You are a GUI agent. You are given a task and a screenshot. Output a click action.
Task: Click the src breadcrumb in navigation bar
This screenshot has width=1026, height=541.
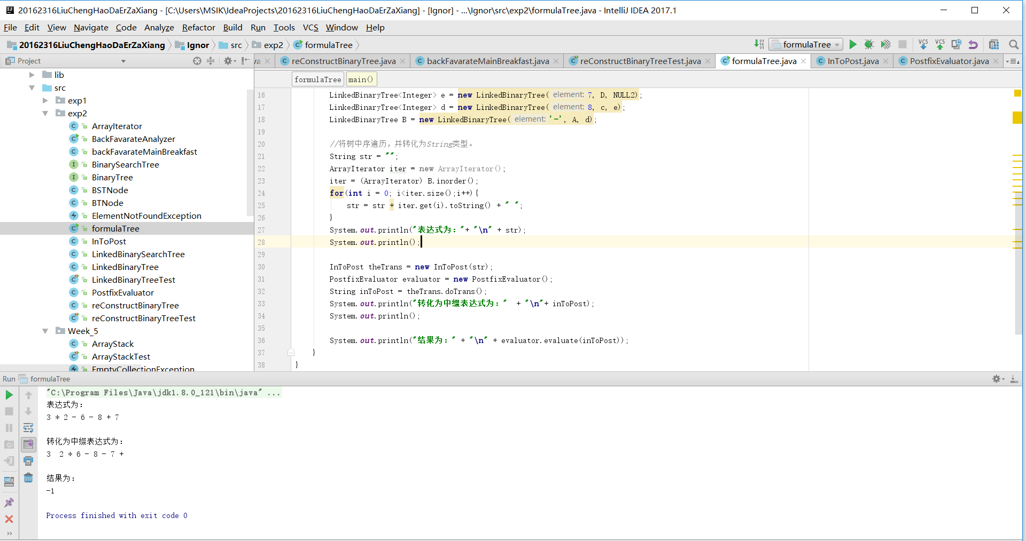(x=231, y=45)
